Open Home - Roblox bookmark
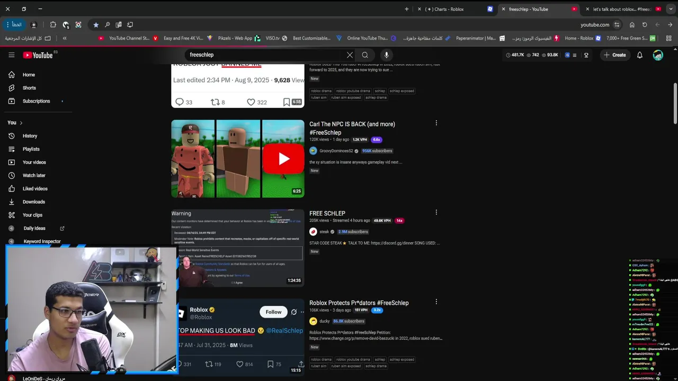The height and width of the screenshot is (381, 678). point(583,38)
